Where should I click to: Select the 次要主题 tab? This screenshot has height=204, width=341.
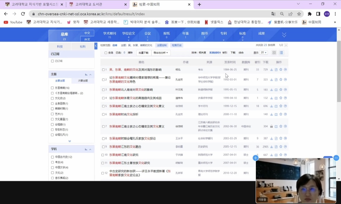point(83,81)
